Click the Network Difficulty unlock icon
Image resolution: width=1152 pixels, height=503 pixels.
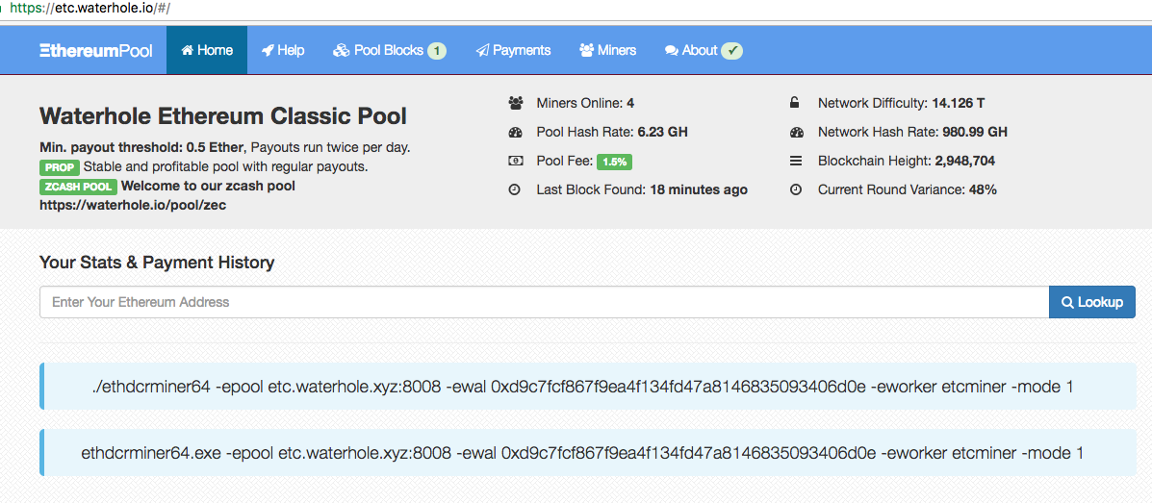click(x=795, y=103)
